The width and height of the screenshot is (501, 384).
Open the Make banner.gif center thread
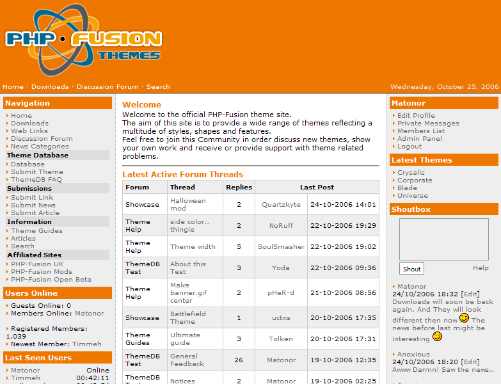[189, 292]
